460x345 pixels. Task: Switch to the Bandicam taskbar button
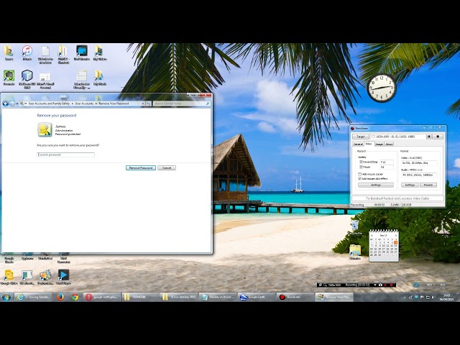pyautogui.click(x=295, y=297)
